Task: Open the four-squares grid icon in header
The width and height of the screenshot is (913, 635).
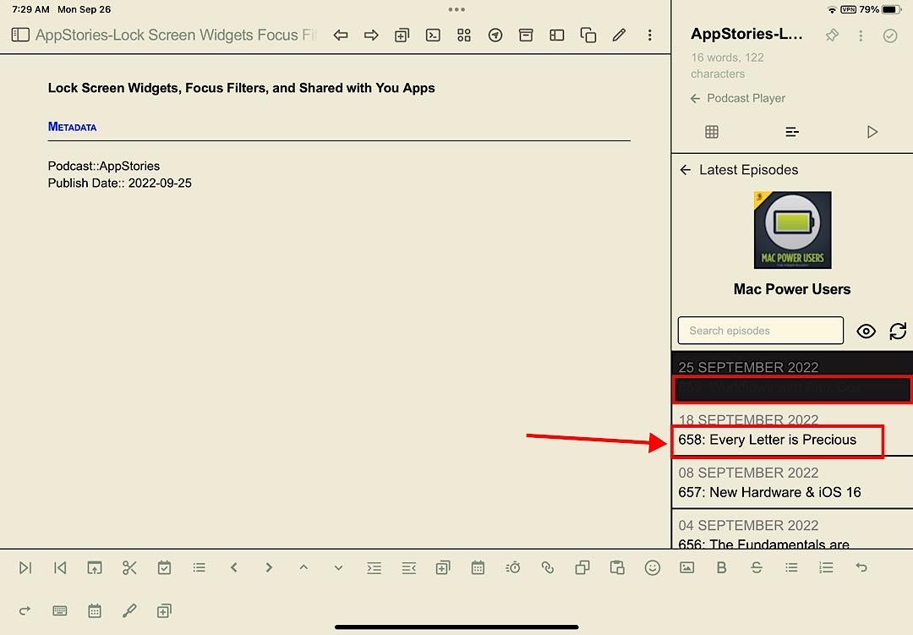Action: [463, 36]
